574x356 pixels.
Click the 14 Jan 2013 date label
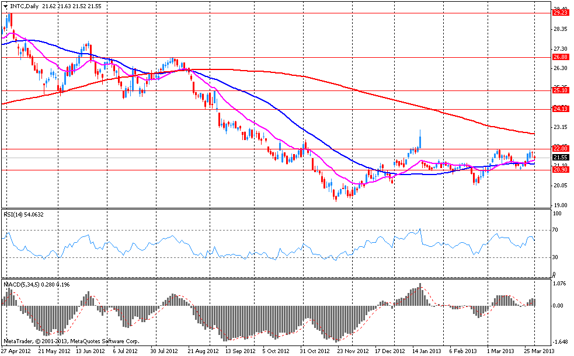pos(425,351)
